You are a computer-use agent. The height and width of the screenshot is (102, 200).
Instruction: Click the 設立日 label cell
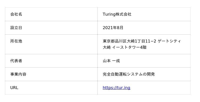16,28
